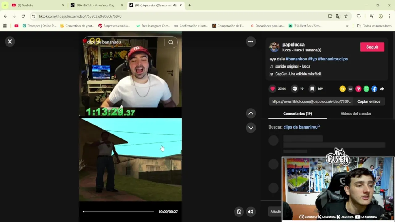Close the YouTube tab

click(63, 5)
